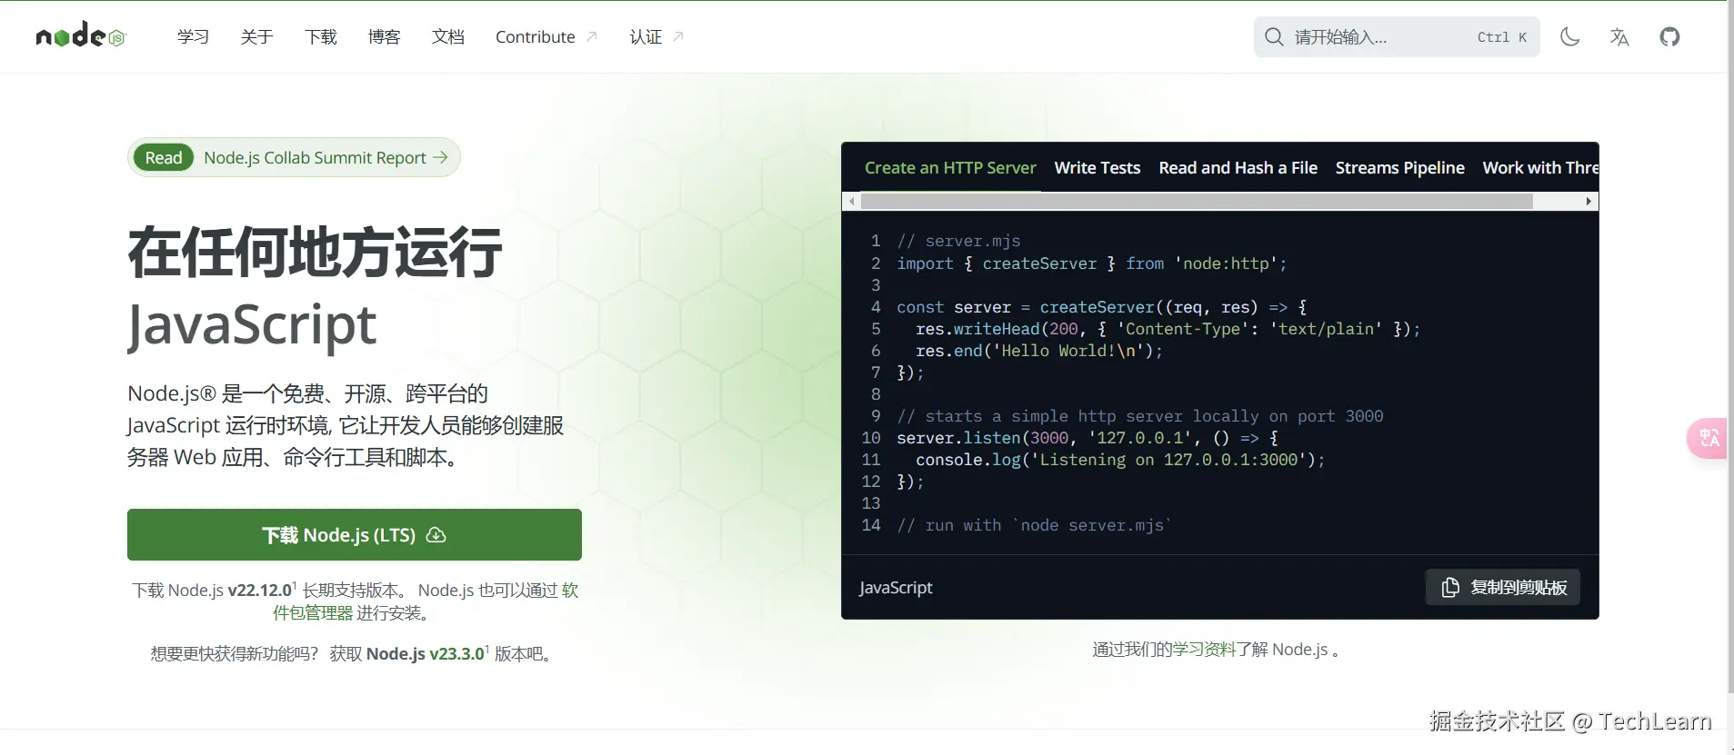
Task: Click the res.writeHead code line
Action: (1168, 329)
